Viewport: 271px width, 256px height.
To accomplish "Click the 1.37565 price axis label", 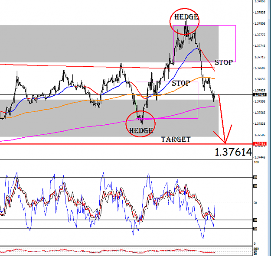I will 260,113.
